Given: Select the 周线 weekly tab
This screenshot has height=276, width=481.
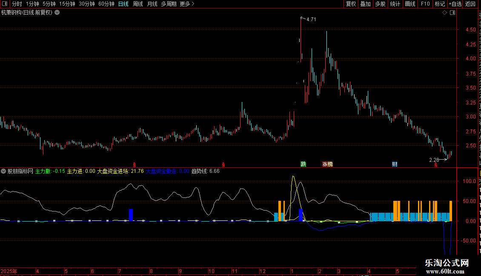Looking at the screenshot, I should coord(138,4).
